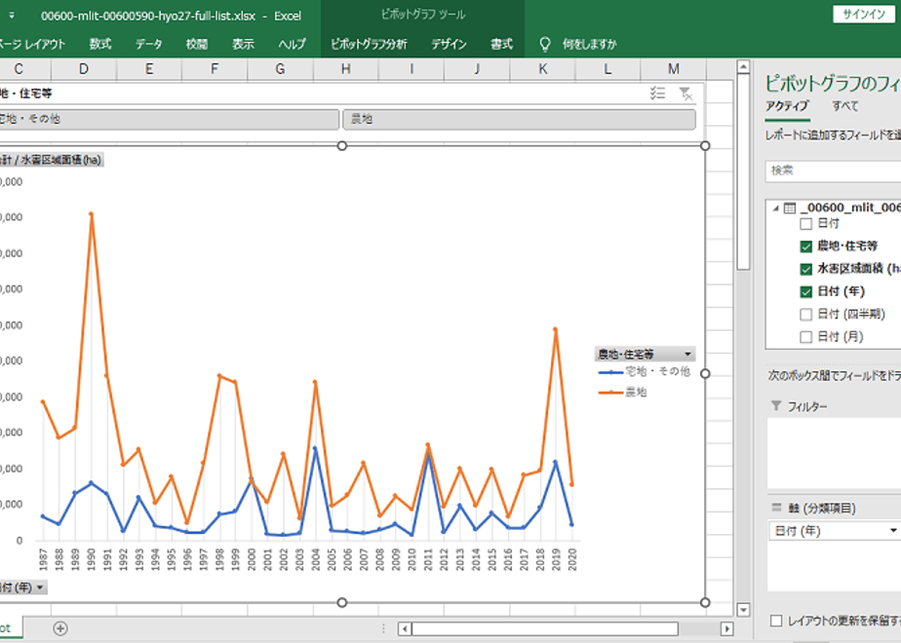Viewport: 901px width, 643px height.
Task: Open the multi-select icon in the slicer header
Action: (657, 93)
